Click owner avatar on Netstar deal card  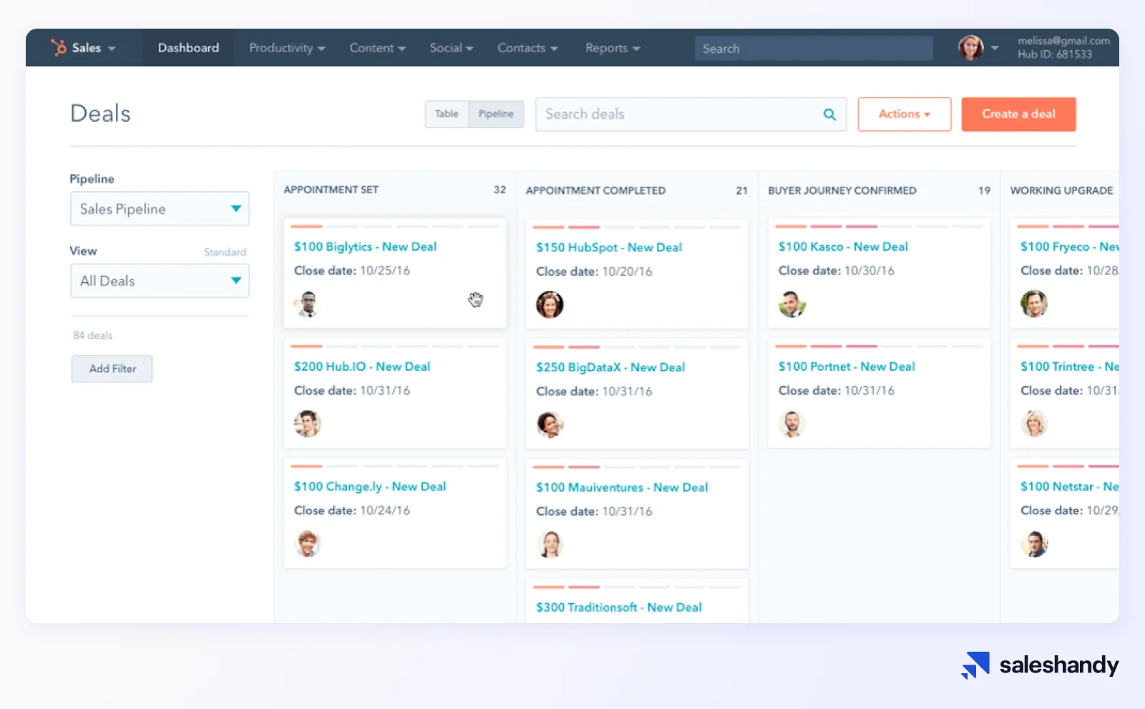tap(1034, 544)
